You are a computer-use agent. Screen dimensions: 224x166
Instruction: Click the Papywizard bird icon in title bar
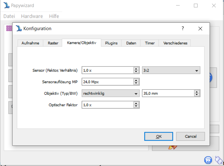coord(6,6)
